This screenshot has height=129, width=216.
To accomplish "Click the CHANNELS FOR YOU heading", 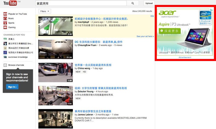I will click(14, 35).
